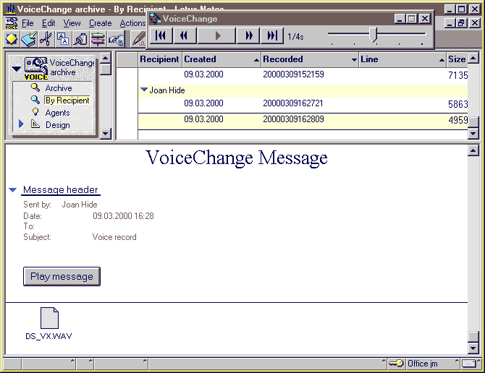Click the 09.03.2000 16:28 date value
The image size is (485, 373).
coord(123,216)
